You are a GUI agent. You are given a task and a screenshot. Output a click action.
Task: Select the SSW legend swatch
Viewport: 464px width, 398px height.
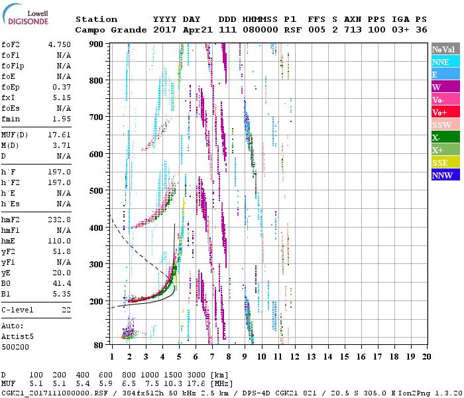(443, 125)
